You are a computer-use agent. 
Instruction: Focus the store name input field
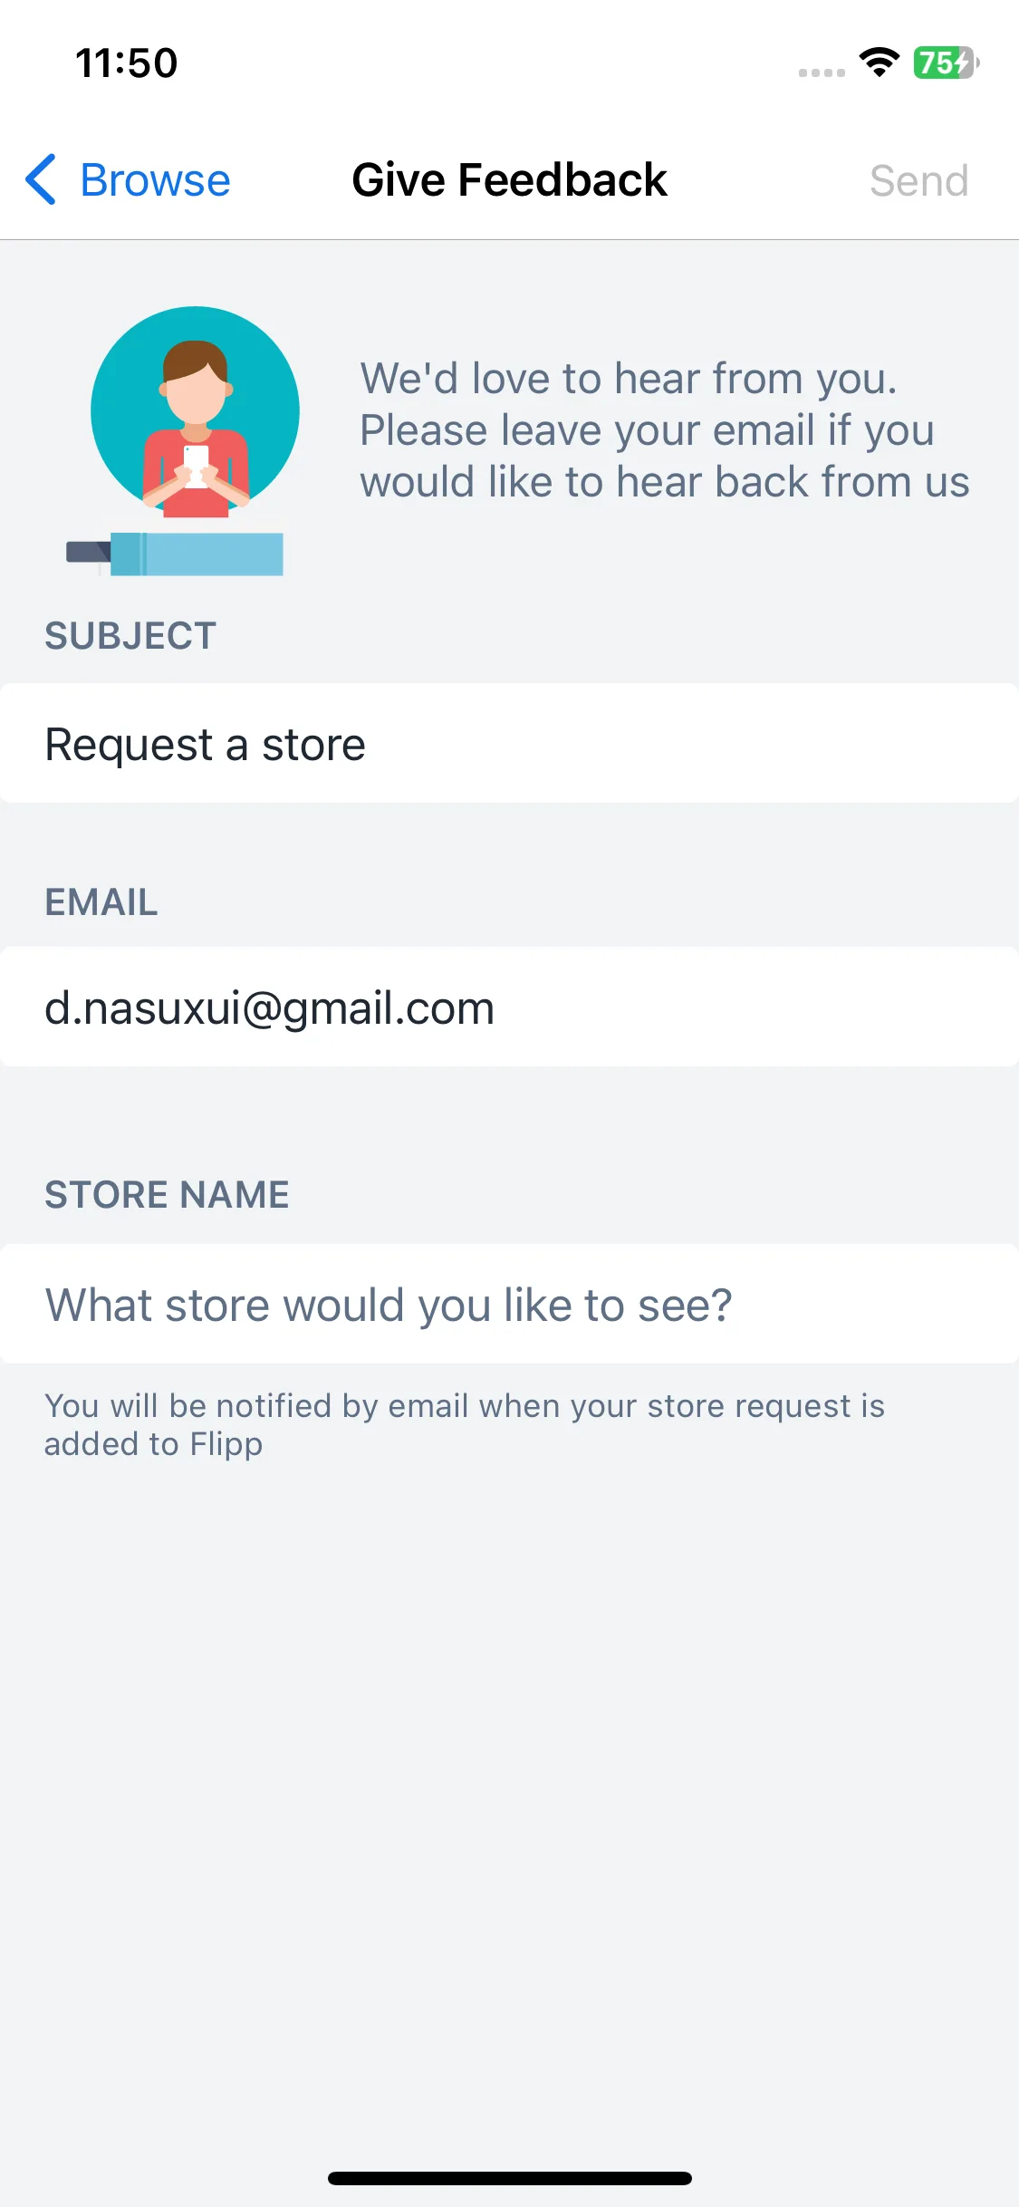tap(509, 1305)
